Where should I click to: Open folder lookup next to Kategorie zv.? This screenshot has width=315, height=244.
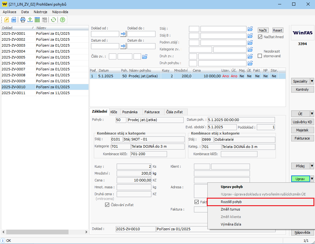tap(250, 49)
